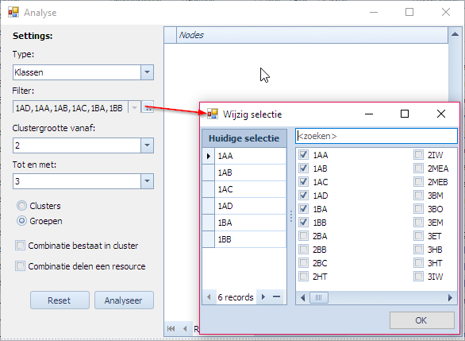Click the zoeken search field
Image resolution: width=465 pixels, height=341 pixels.
click(x=376, y=136)
